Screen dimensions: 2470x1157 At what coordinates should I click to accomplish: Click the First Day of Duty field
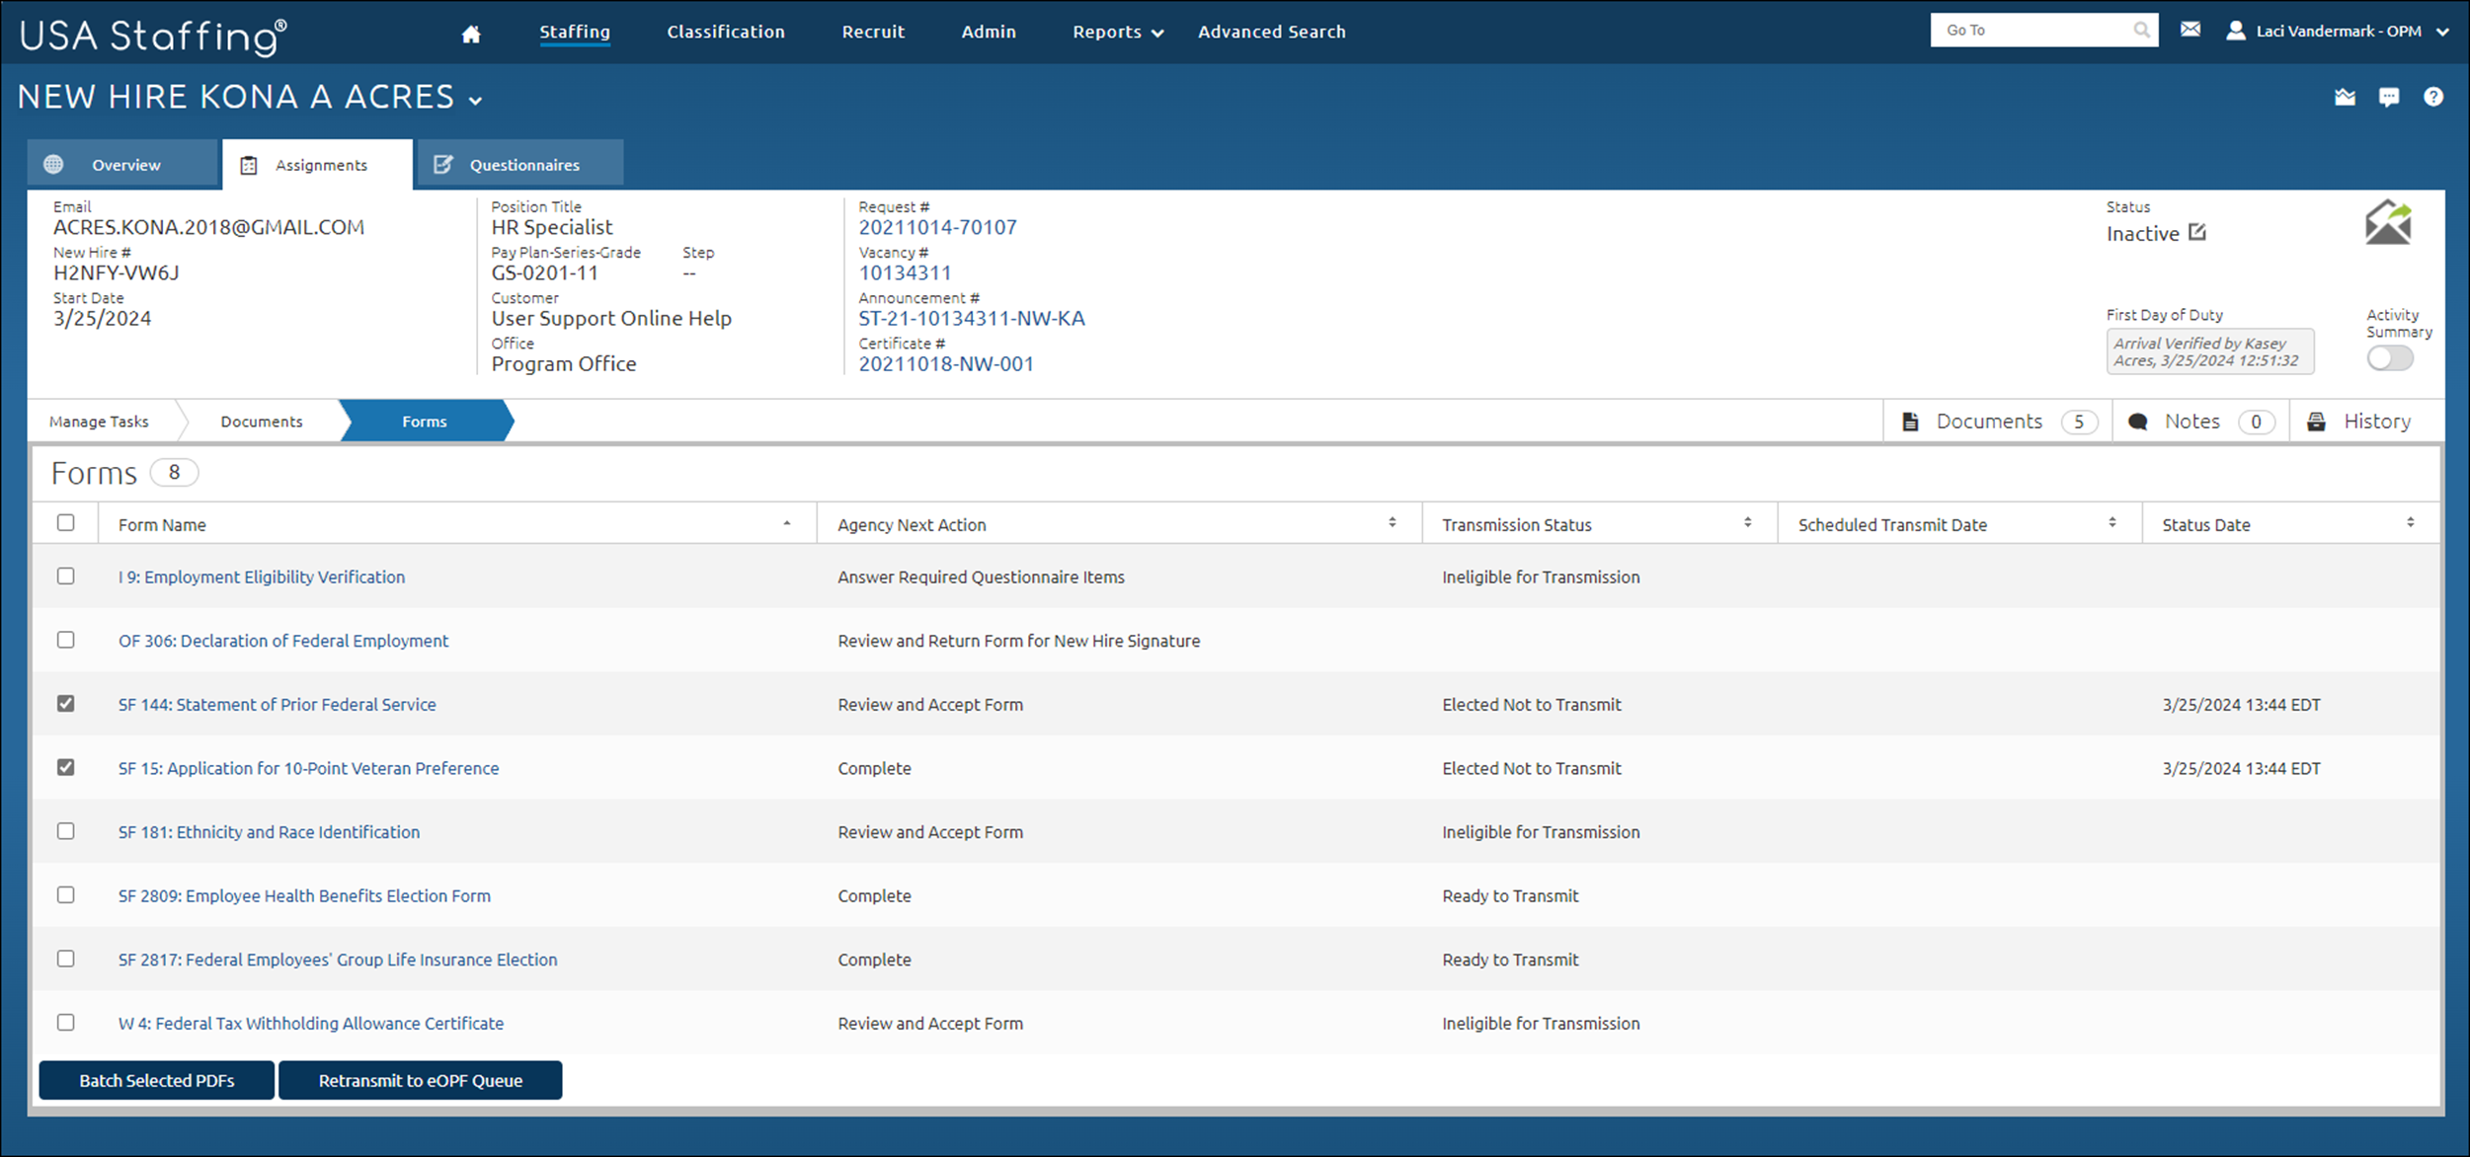tap(2210, 351)
